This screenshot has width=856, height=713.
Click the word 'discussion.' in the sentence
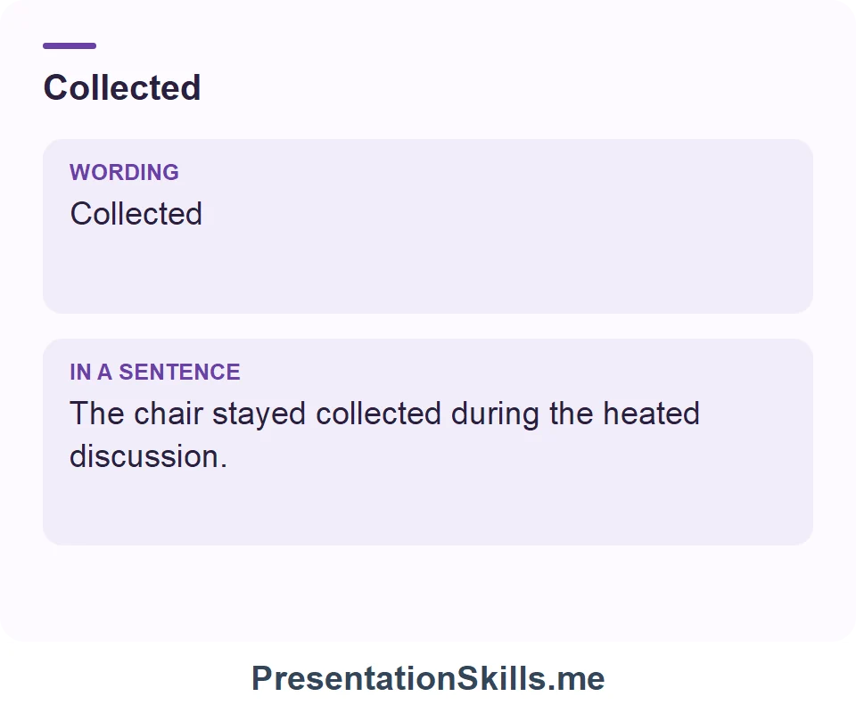click(x=148, y=456)
